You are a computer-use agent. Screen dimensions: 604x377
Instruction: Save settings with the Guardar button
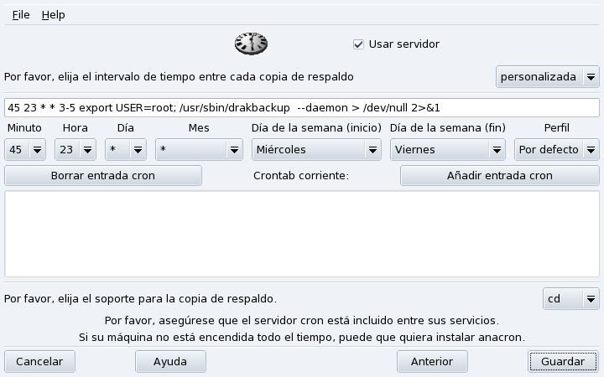(x=563, y=362)
